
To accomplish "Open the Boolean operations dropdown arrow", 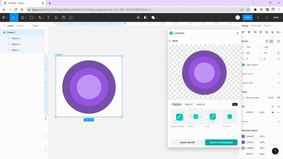I will 156,18.
